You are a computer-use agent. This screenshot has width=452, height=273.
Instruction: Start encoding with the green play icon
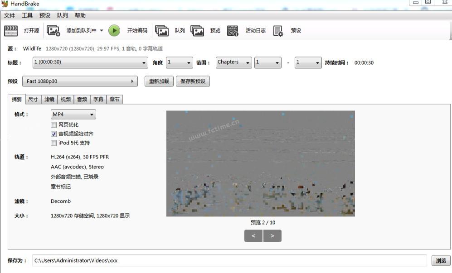pos(114,30)
